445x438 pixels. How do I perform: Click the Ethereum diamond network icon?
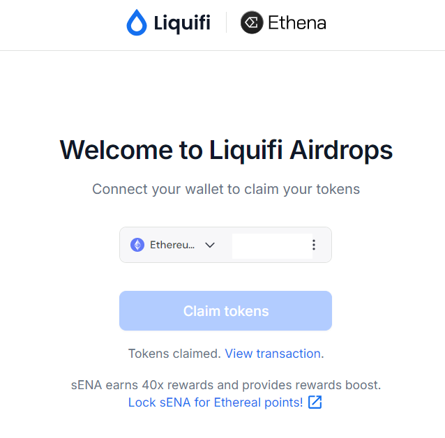[x=137, y=245]
